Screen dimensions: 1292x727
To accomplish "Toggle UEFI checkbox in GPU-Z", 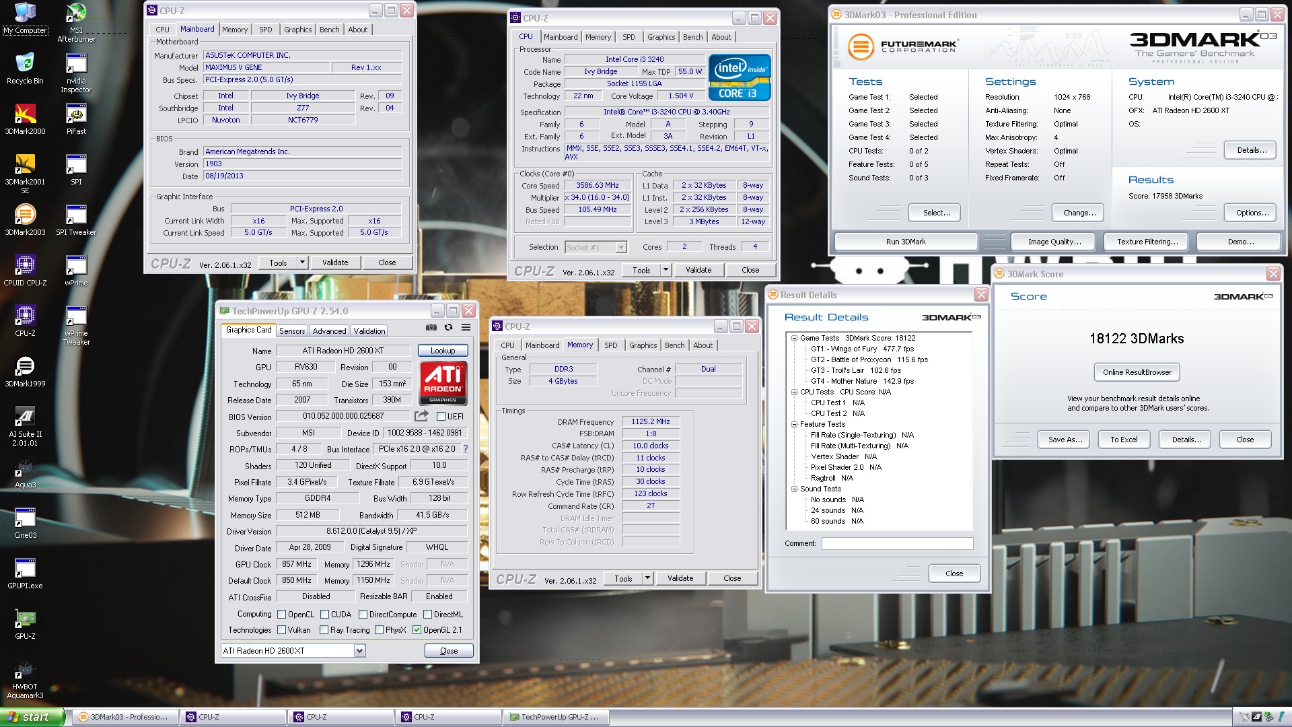I will click(441, 417).
